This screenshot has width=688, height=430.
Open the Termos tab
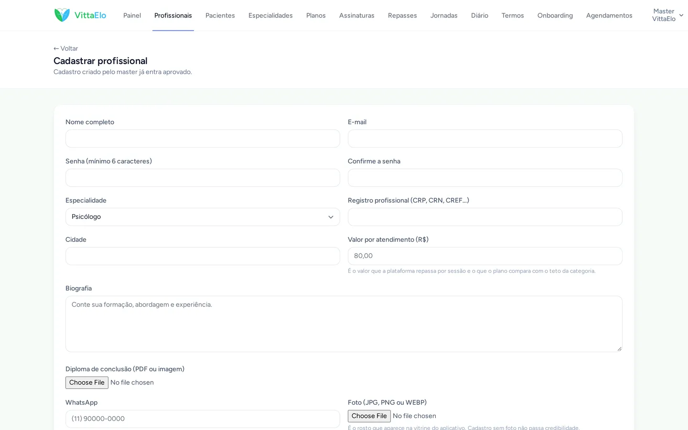coord(513,15)
